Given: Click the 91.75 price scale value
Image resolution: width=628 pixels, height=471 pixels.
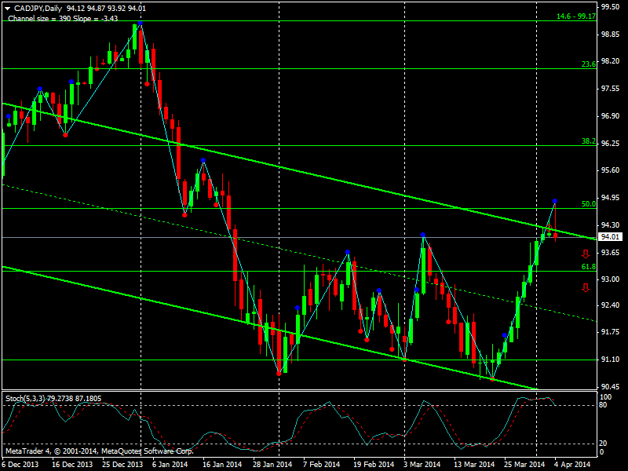Looking at the screenshot, I should [x=611, y=332].
